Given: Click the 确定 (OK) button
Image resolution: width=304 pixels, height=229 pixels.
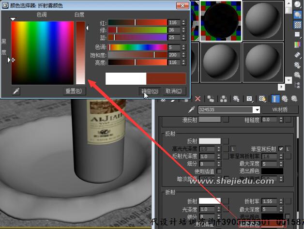Looking at the screenshot, I should coord(150,91).
